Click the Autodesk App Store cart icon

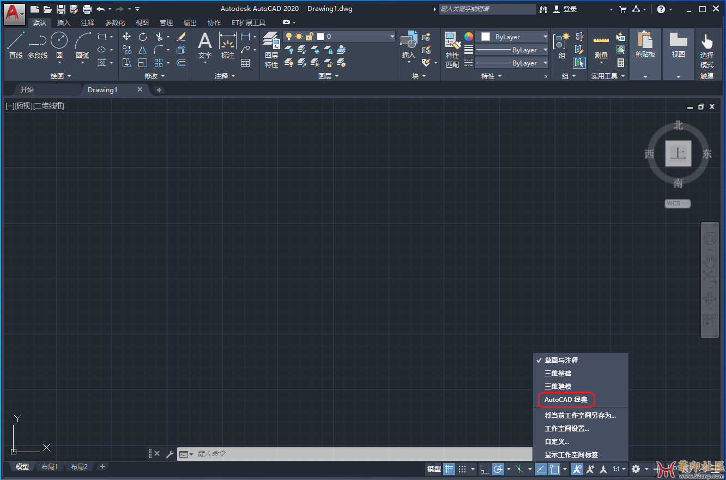[623, 9]
